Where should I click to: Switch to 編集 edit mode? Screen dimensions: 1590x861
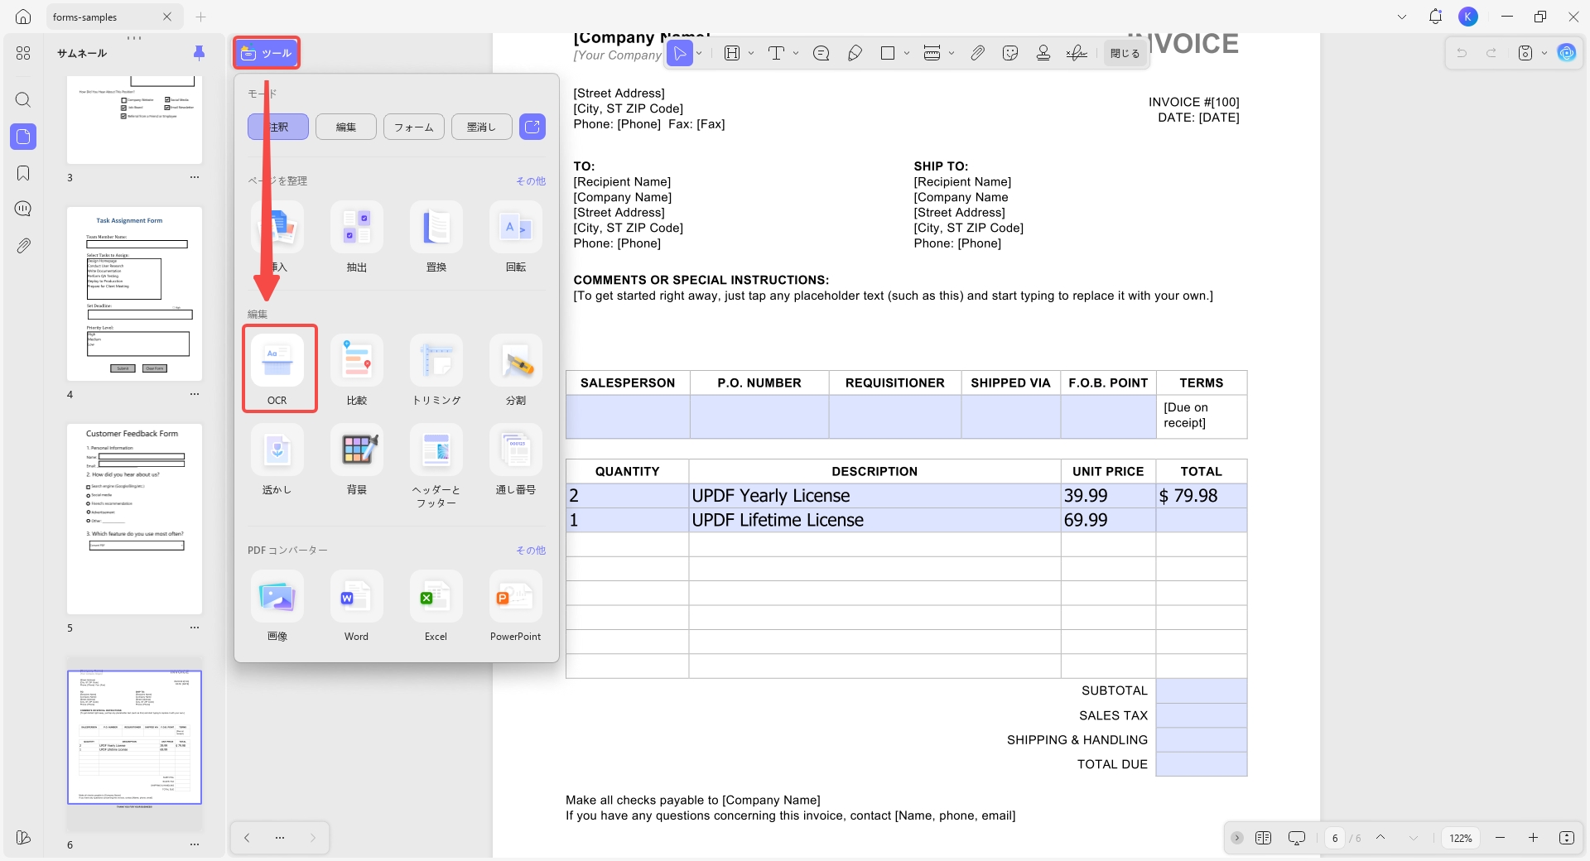coord(346,127)
